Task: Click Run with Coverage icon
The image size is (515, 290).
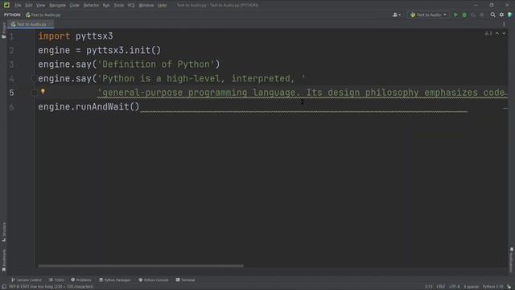Action: tap(473, 14)
